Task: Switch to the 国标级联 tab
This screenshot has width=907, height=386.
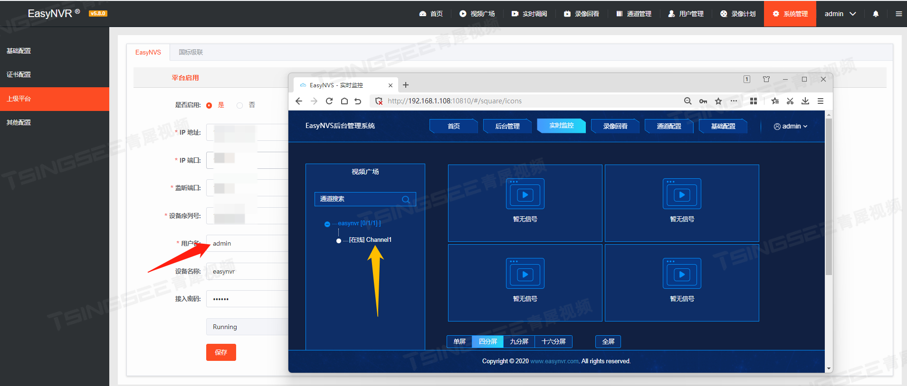Action: pos(191,52)
